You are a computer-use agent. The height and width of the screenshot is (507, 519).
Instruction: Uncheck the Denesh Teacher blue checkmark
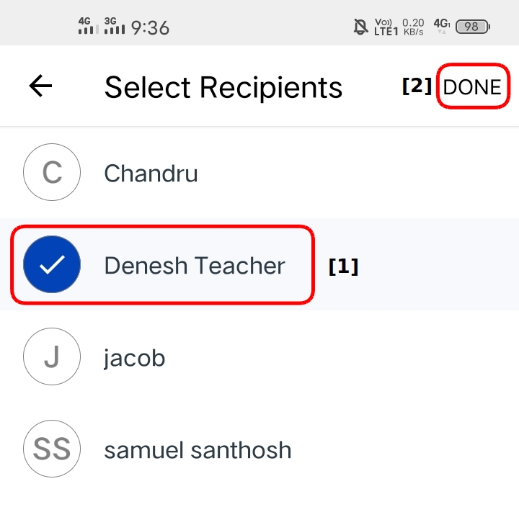coord(52,265)
